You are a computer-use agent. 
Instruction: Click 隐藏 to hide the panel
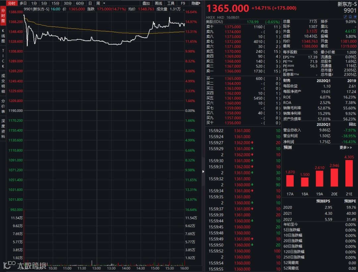tap(196, 3)
